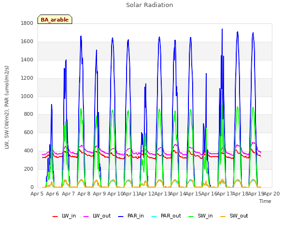The image size is (300, 225).
Task: Click the green SW_in legend color marker
Action: (x=191, y=217)
